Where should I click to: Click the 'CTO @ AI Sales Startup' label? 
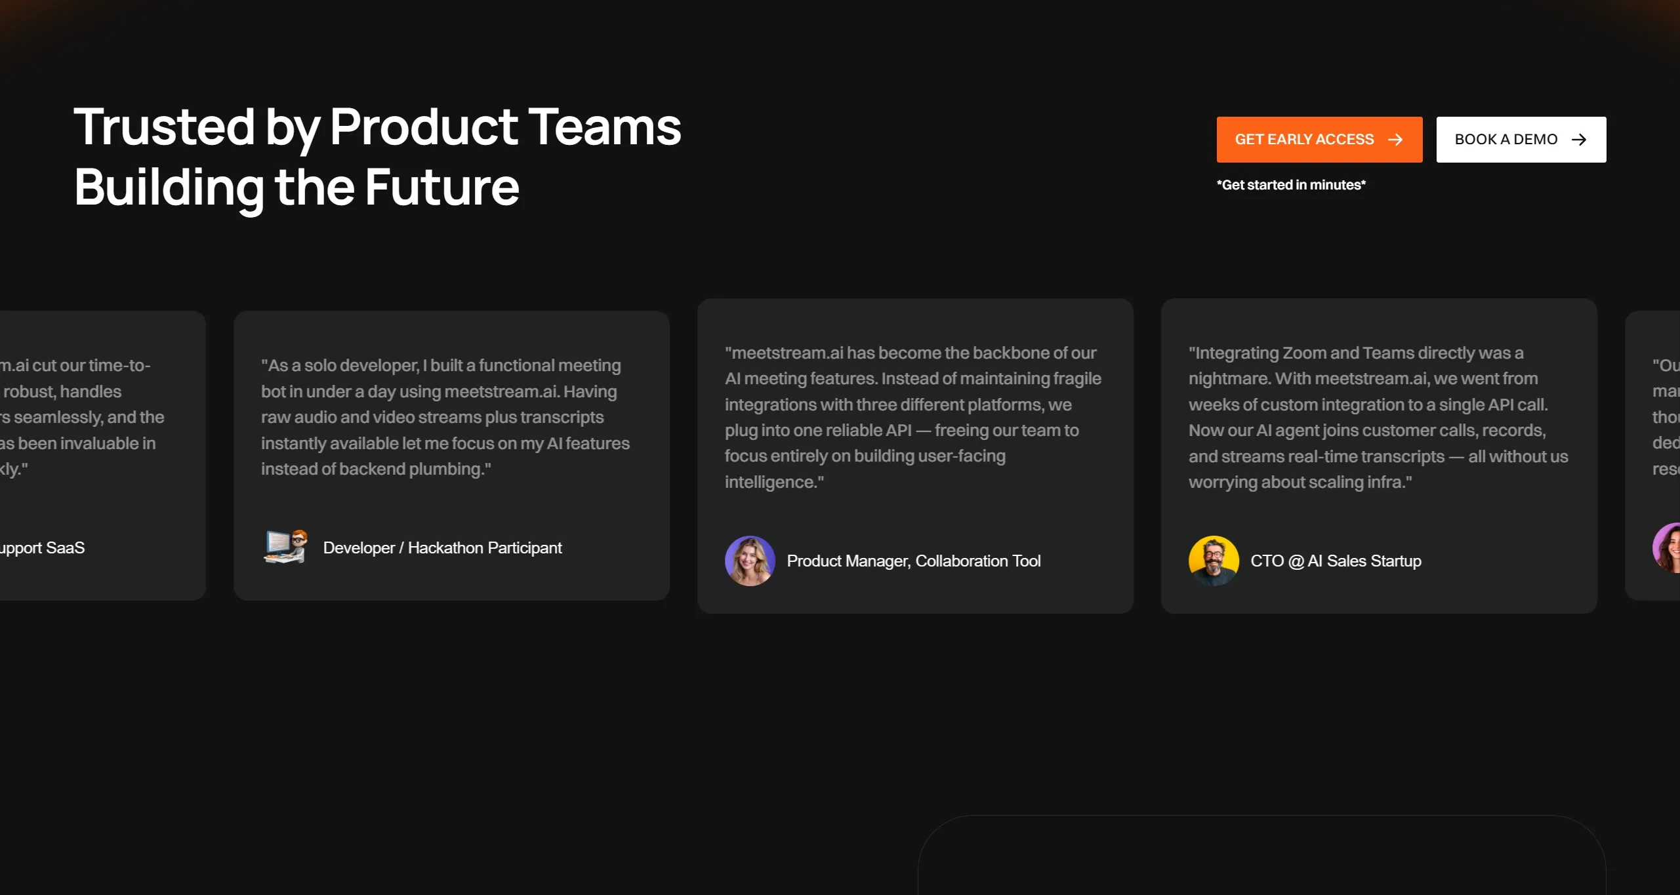1336,561
